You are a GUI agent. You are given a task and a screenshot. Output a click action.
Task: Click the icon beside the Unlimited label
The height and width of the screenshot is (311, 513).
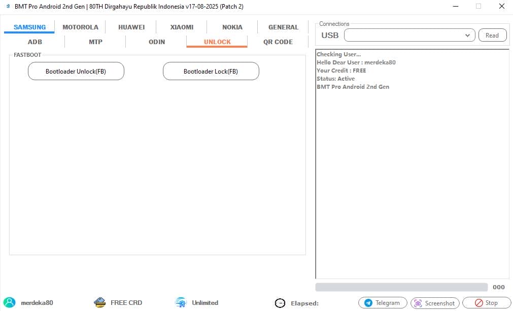(x=180, y=302)
